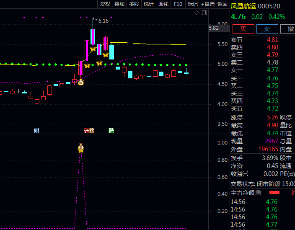Image resolution: width=295 pixels, height=230 pixels.
Task: Click the 5.82 price axis marker
Action: [x=213, y=28]
